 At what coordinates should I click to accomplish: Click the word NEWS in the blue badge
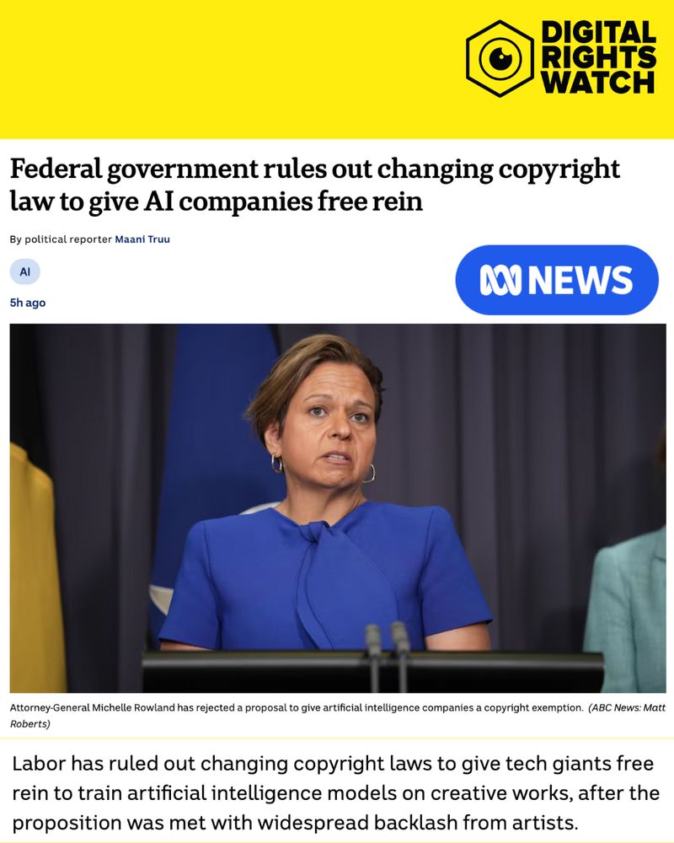click(580, 280)
